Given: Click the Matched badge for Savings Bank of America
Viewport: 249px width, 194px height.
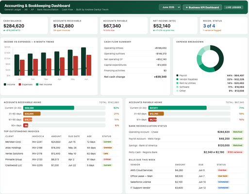Looking at the screenshot, I should click(x=237, y=145).
